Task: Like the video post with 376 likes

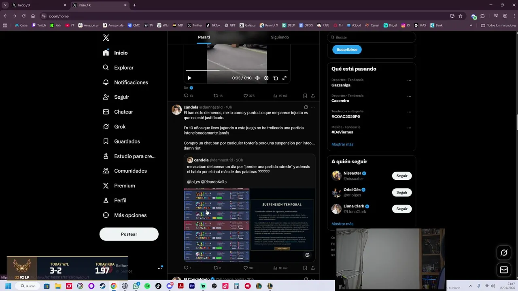Action: (248, 96)
